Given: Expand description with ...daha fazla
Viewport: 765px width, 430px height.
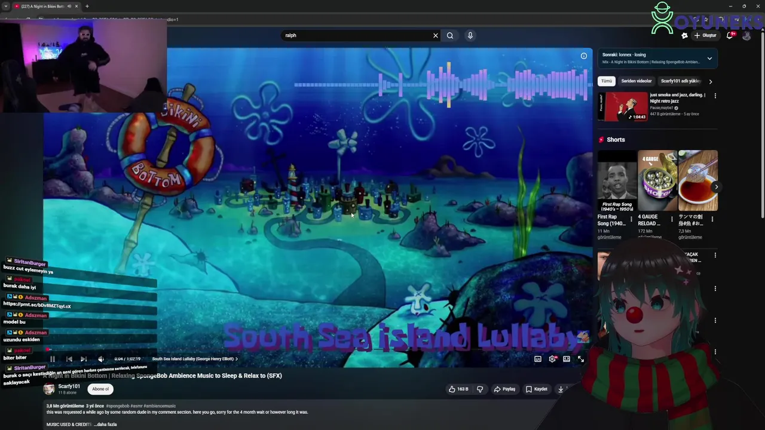Looking at the screenshot, I should pos(105,425).
